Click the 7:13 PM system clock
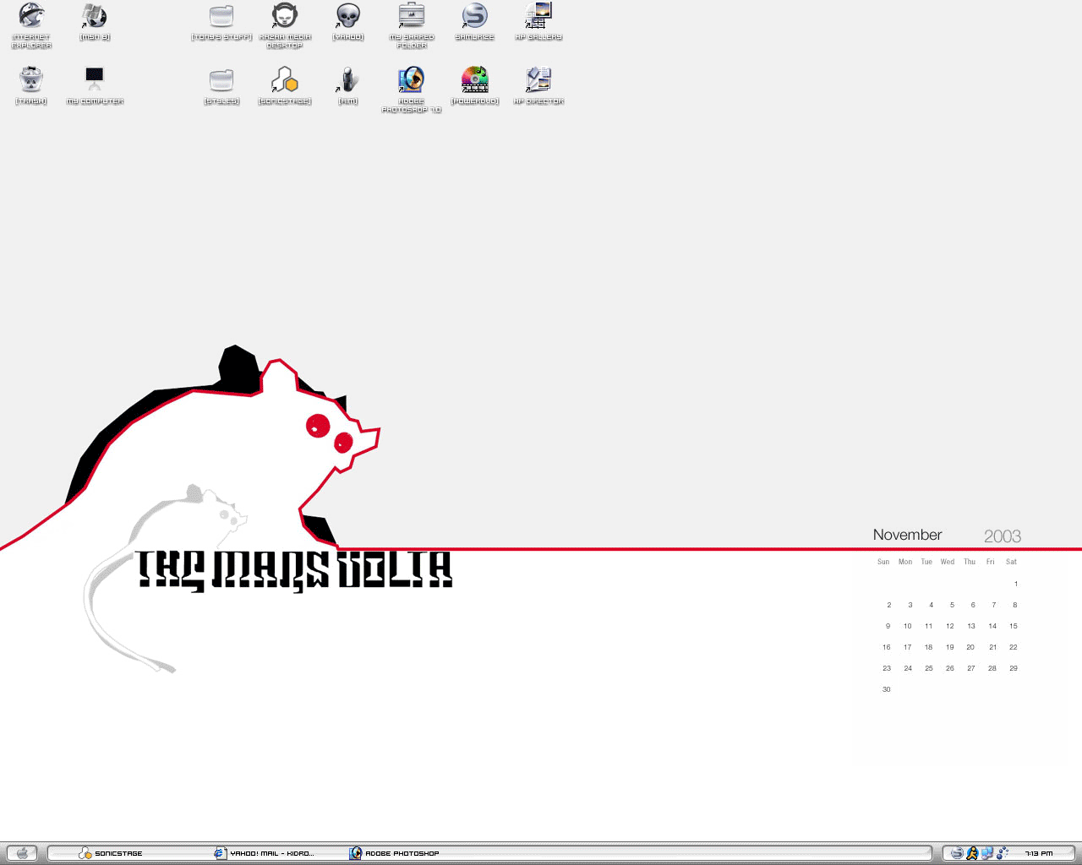This screenshot has height=865, width=1082. [x=1039, y=853]
